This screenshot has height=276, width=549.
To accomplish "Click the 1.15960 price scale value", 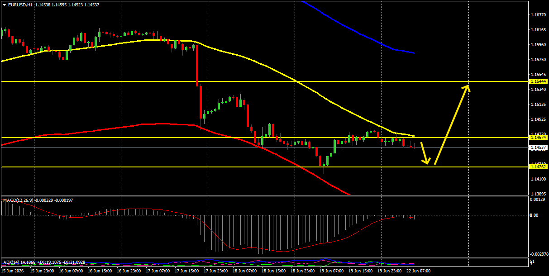I will pyautogui.click(x=539, y=45).
